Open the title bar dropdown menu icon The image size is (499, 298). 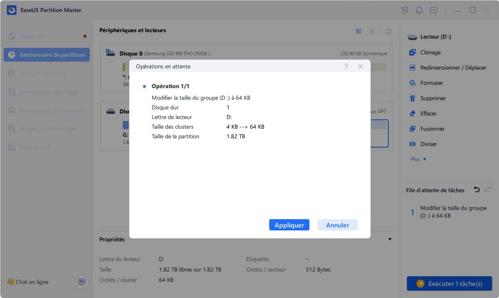(433, 10)
